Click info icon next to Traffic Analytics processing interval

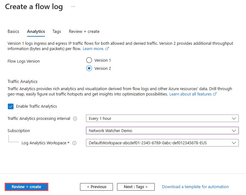point(75,119)
